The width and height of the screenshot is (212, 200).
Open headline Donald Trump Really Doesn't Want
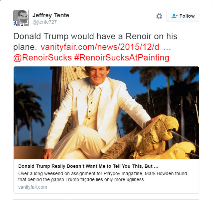click(88, 166)
